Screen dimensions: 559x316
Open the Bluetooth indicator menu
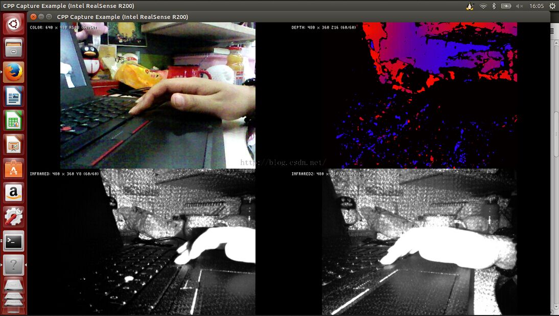(x=494, y=6)
